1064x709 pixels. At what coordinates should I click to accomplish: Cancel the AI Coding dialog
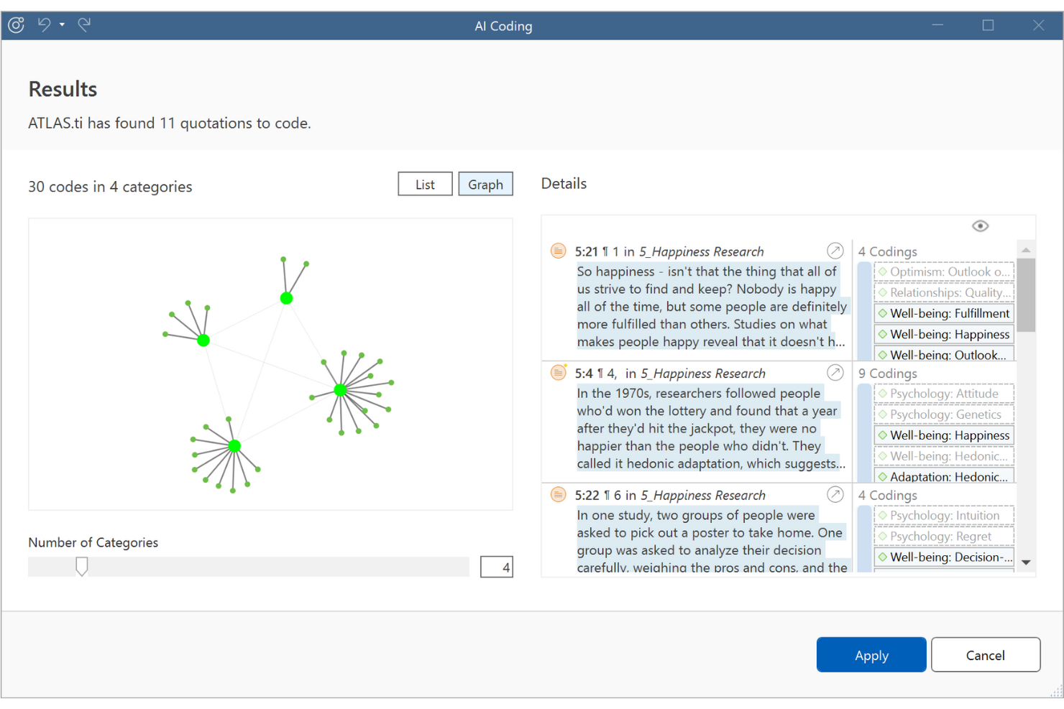986,654
